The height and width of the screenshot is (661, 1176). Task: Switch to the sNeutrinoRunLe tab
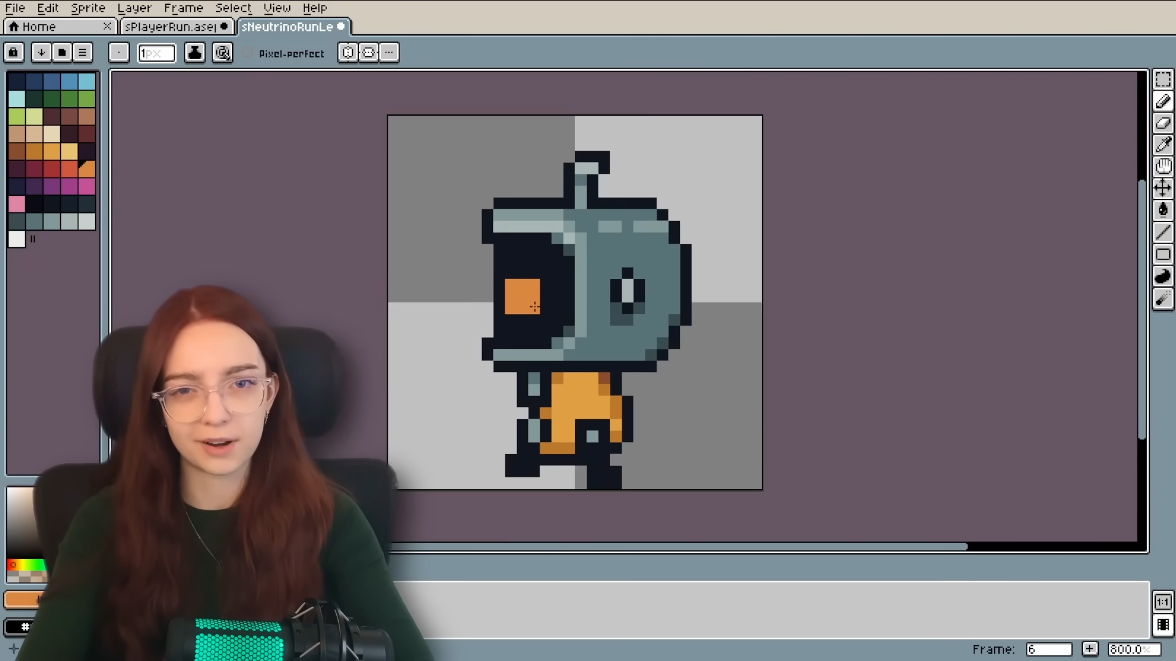293,26
